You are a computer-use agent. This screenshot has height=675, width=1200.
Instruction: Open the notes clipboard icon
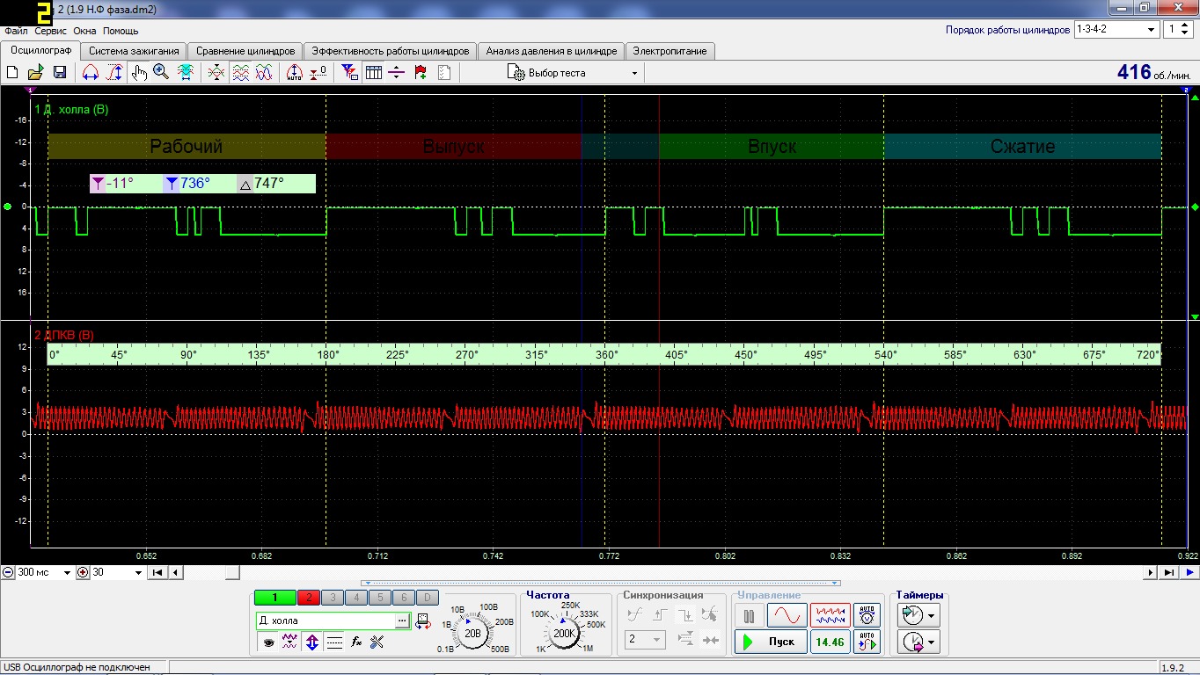(x=444, y=73)
